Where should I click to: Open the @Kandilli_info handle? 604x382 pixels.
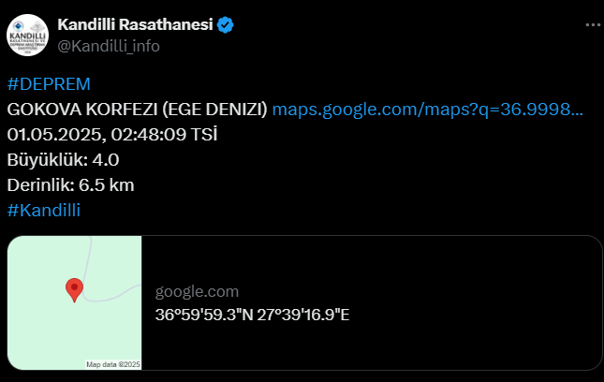click(109, 46)
